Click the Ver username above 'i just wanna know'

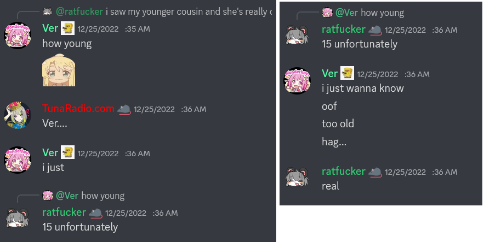tap(329, 74)
